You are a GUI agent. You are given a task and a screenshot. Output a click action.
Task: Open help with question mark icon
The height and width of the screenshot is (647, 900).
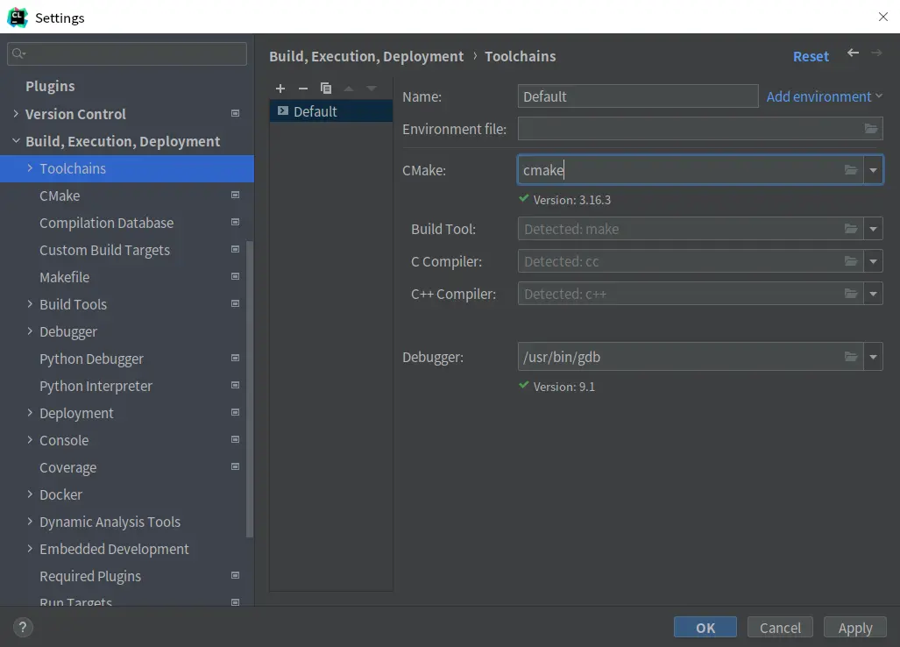(x=24, y=627)
